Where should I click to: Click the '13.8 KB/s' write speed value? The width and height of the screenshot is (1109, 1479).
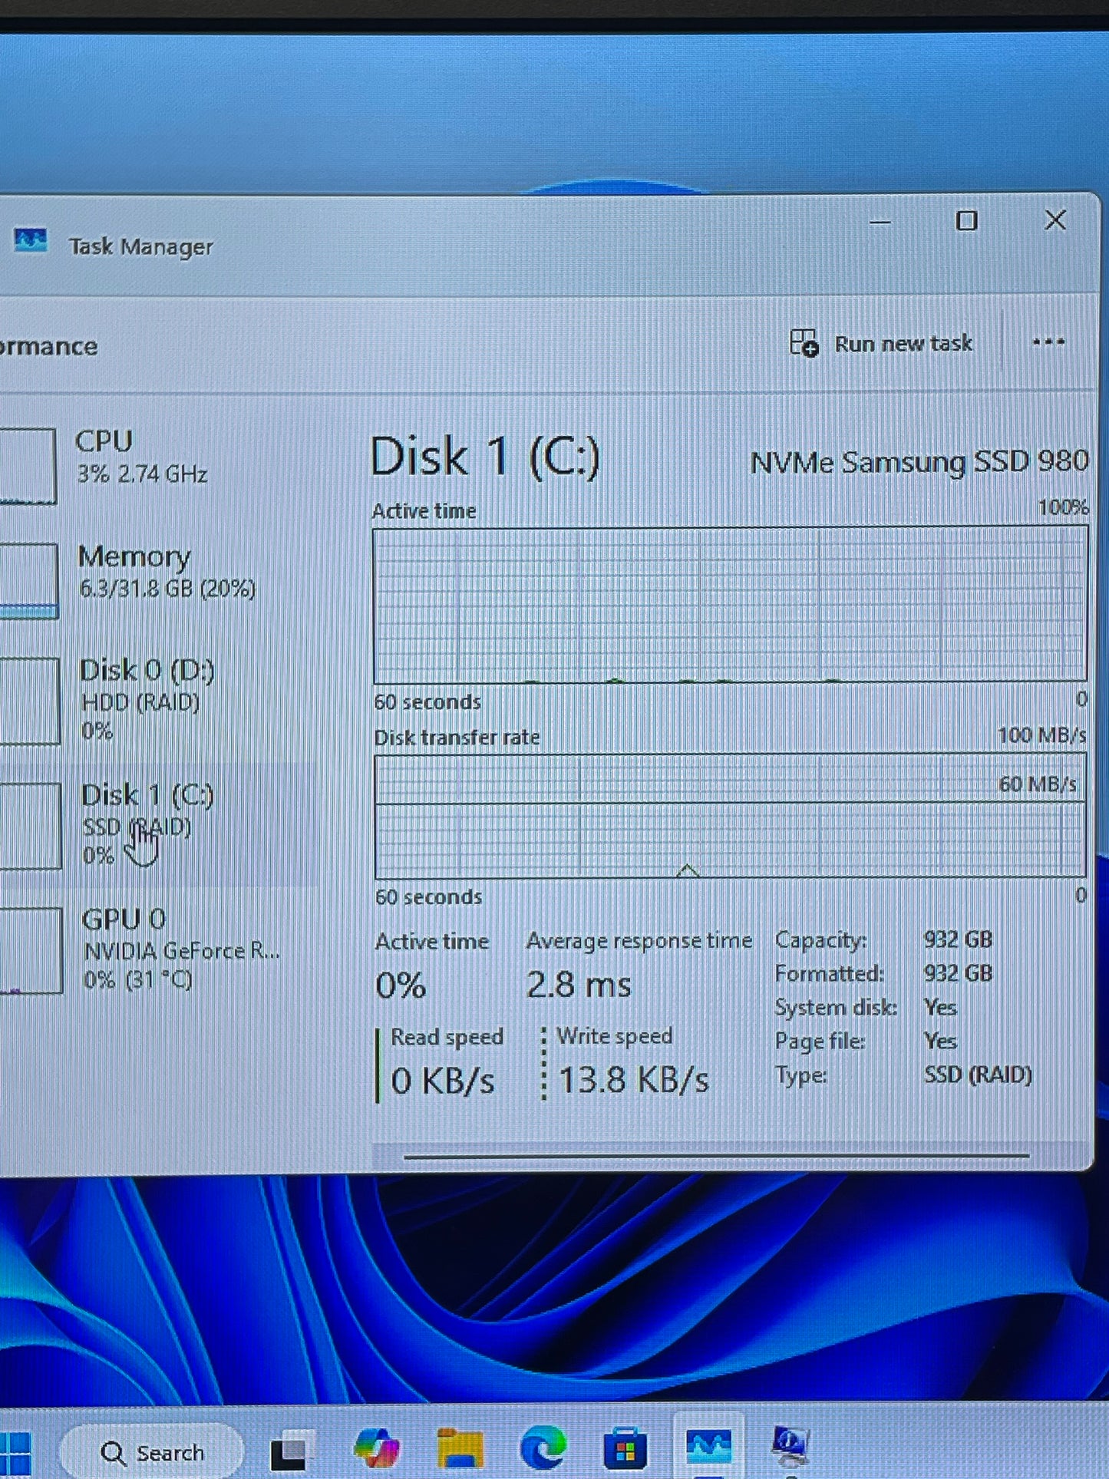point(634,1080)
